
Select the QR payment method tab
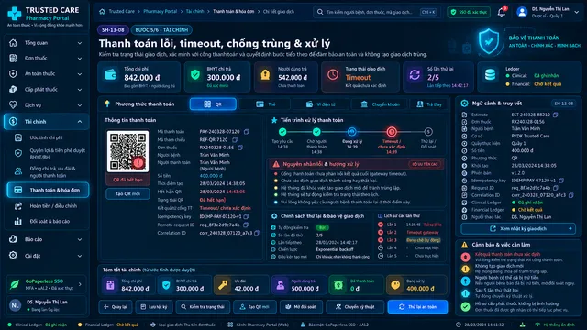pyautogui.click(x=213, y=104)
